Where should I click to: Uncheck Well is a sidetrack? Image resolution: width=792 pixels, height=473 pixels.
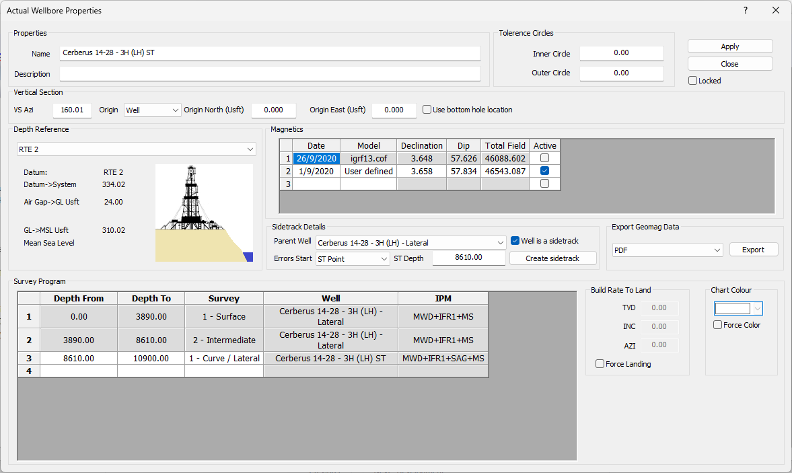tap(515, 241)
